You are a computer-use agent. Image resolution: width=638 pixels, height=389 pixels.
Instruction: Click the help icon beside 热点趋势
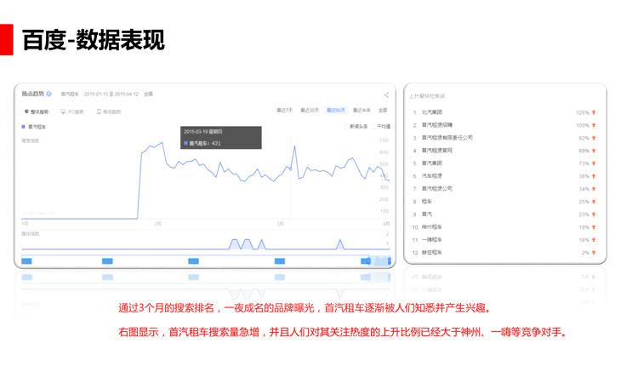point(48,94)
